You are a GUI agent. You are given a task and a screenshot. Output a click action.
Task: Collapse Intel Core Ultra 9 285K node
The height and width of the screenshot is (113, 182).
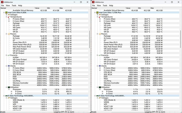tap(4, 13)
